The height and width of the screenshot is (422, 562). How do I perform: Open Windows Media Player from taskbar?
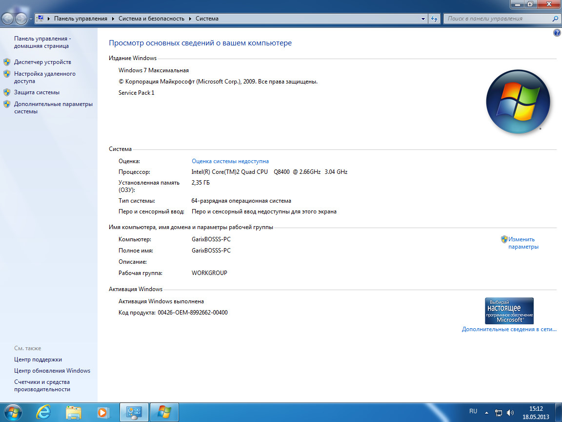(x=103, y=413)
